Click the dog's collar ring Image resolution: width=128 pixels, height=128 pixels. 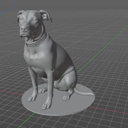click(26, 48)
